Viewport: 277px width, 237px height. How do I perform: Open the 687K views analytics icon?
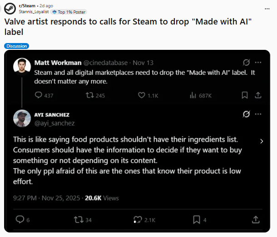(x=193, y=95)
